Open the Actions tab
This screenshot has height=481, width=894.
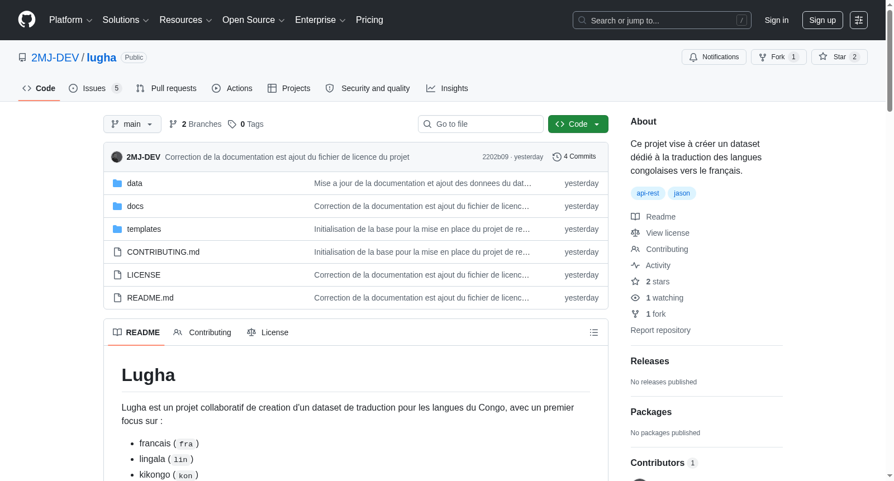pyautogui.click(x=232, y=88)
